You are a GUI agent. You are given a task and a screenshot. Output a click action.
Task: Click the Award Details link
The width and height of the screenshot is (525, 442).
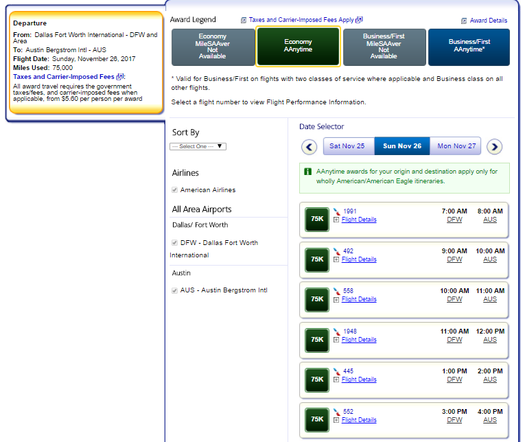click(489, 21)
